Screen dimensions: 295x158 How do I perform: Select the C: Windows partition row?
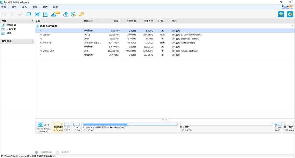(164, 43)
